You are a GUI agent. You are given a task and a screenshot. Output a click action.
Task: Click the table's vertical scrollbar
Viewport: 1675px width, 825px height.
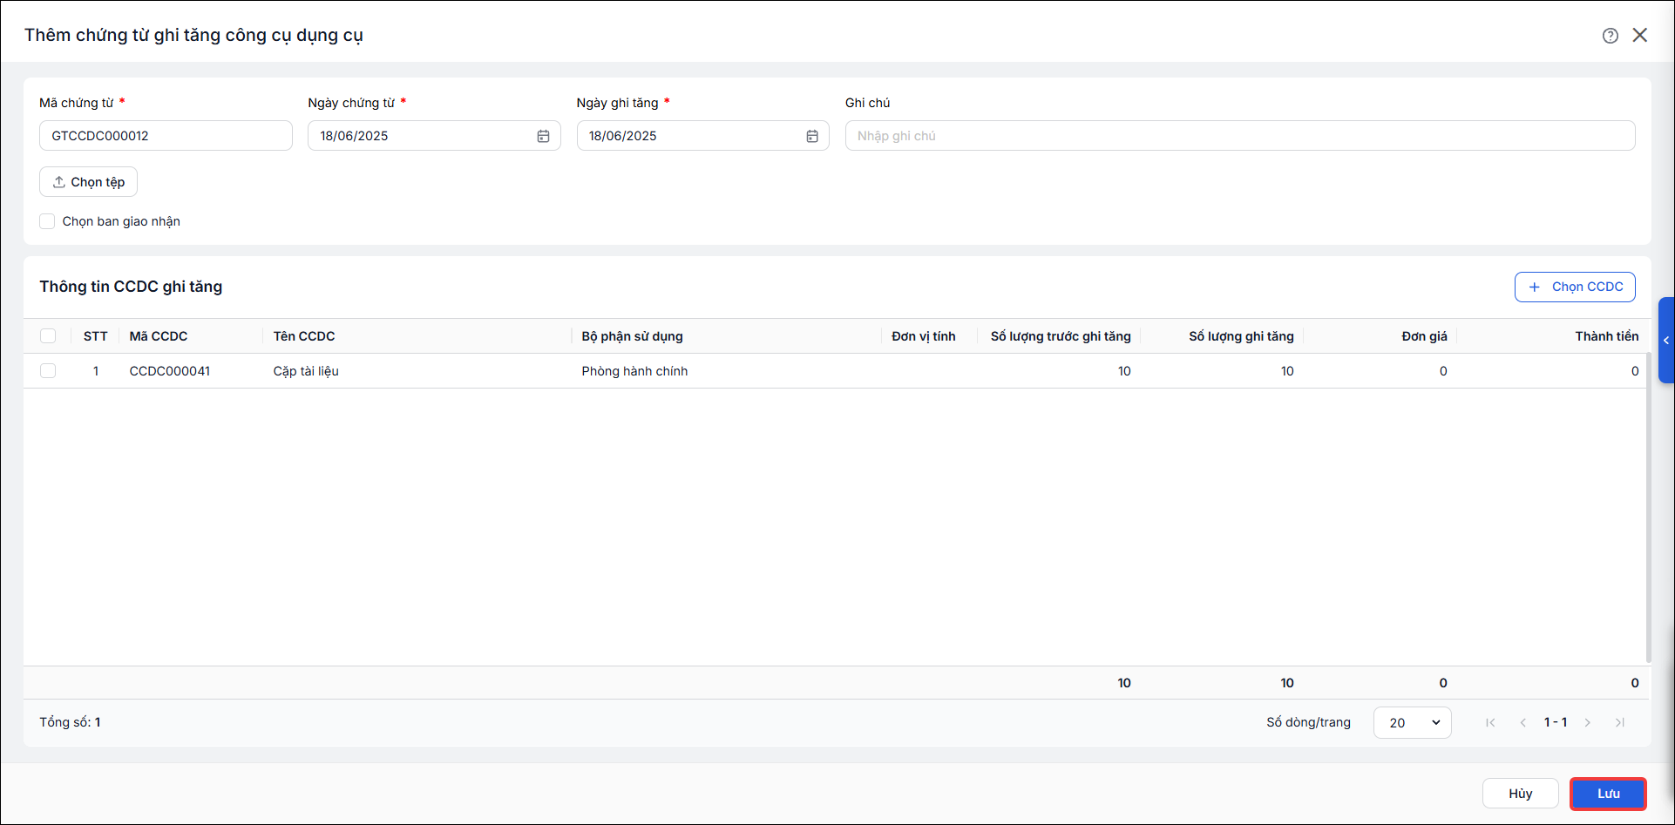point(1648,508)
